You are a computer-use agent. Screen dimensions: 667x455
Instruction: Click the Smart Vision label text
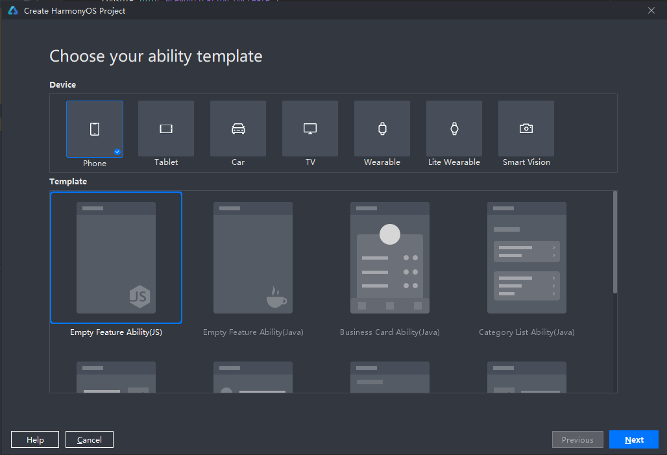click(526, 162)
